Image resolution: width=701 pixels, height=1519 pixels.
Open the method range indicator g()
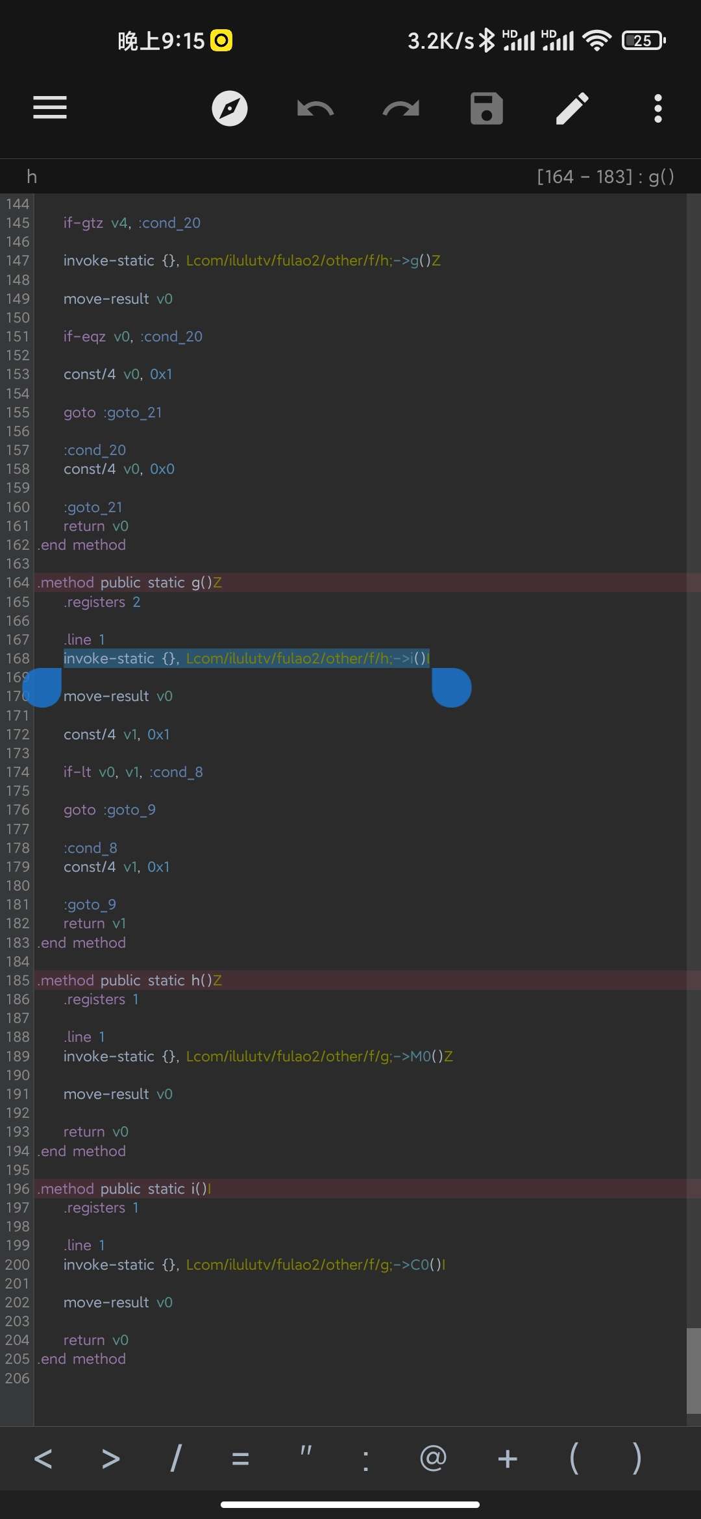point(605,177)
